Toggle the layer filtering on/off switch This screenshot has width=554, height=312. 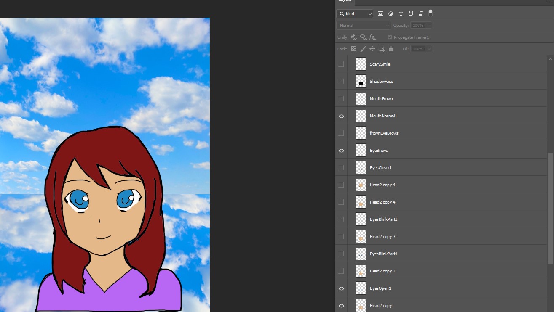point(430,13)
